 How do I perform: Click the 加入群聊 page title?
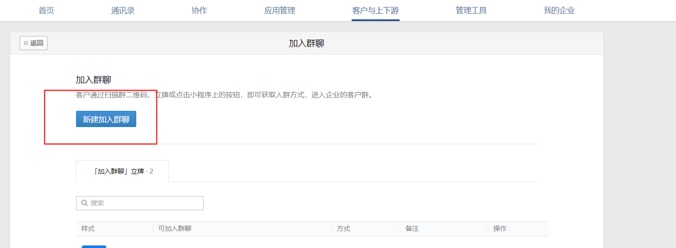pos(306,43)
